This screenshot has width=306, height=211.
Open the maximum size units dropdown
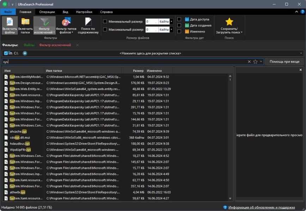pyautogui.click(x=171, y=30)
